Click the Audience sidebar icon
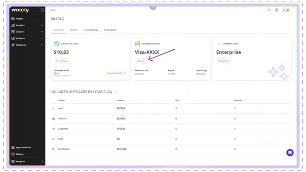The height and width of the screenshot is (172, 306). coord(13,38)
